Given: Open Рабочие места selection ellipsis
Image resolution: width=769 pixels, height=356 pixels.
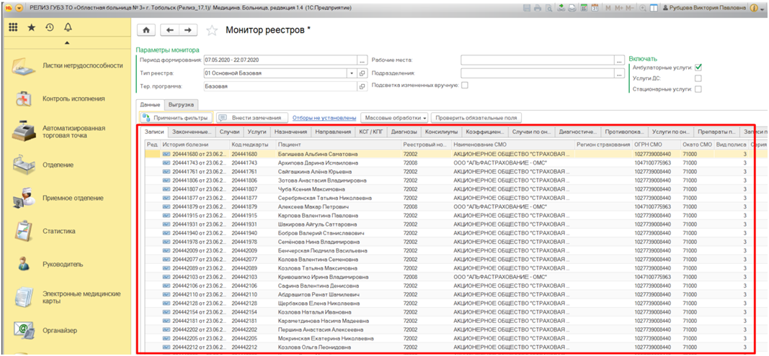Looking at the screenshot, I should pyautogui.click(x=618, y=60).
